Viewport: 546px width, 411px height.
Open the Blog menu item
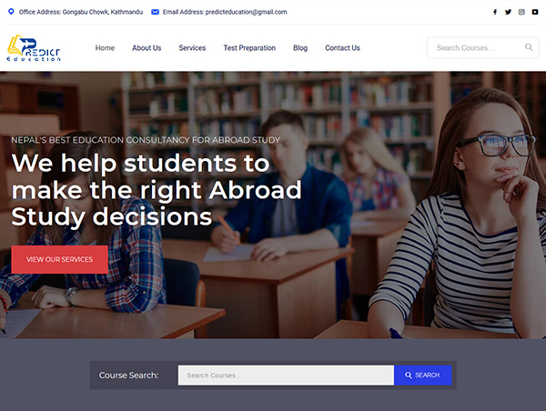point(300,48)
